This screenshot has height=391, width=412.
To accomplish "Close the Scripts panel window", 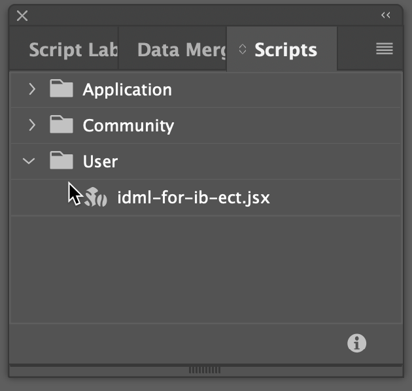I will [22, 16].
